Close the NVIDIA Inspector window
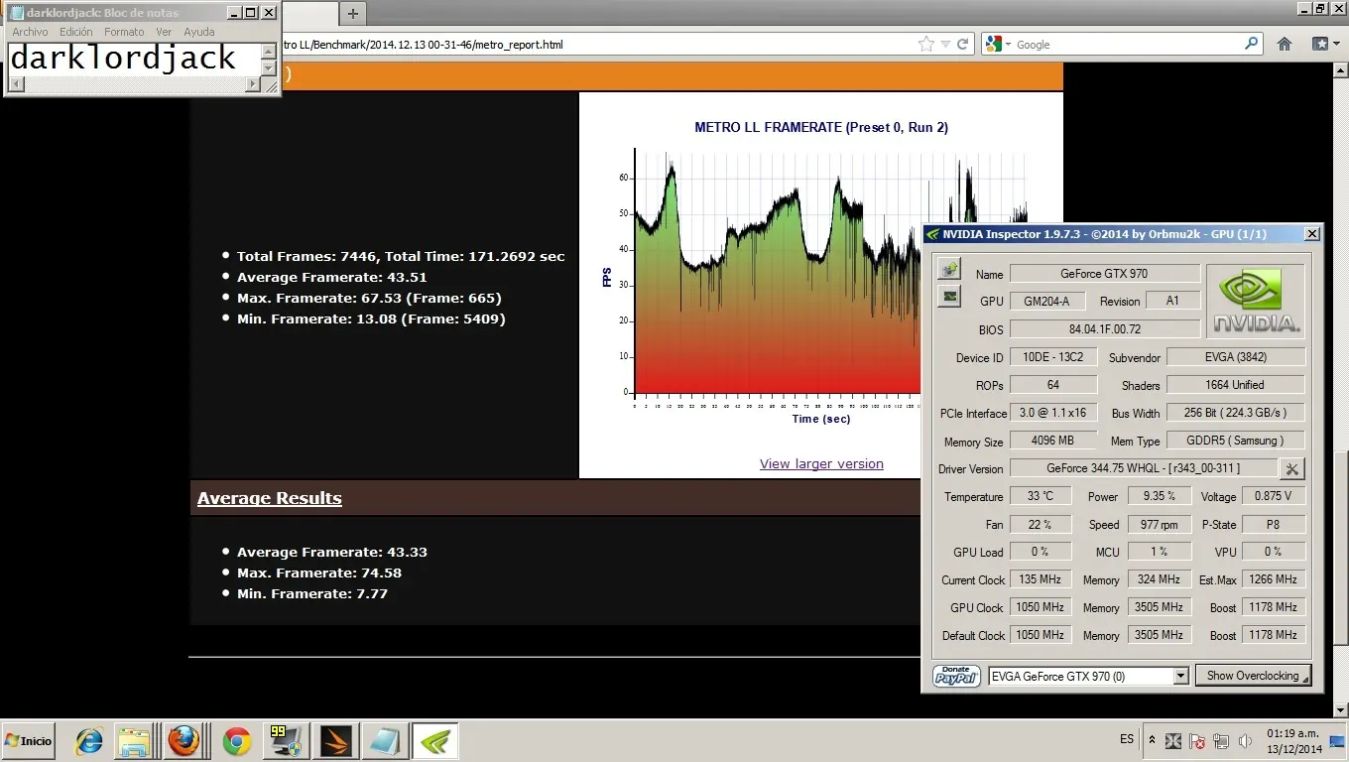The height and width of the screenshot is (762, 1349). 1311,234
